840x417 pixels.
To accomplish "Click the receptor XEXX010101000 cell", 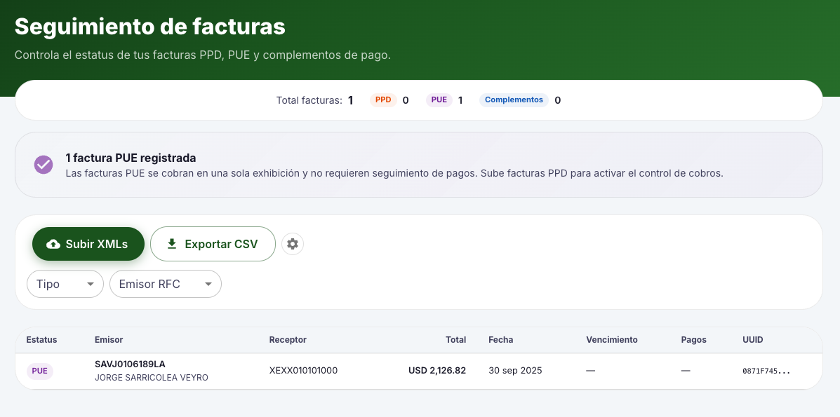I will pos(302,371).
